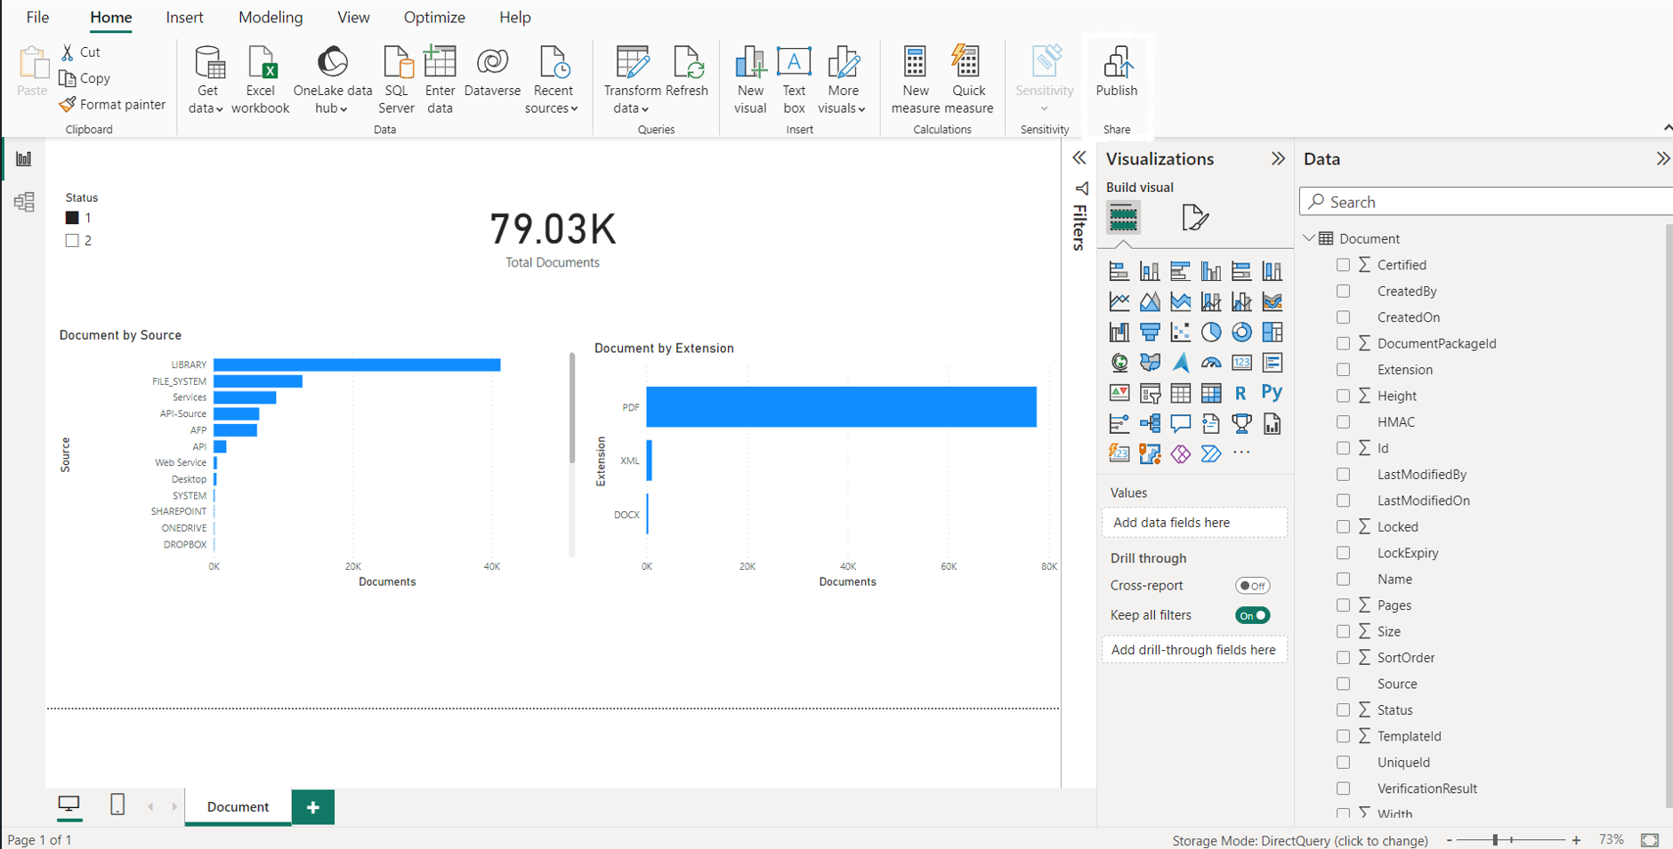Viewport: 1673px width, 849px height.
Task: Add a new page with plus
Action: (x=312, y=806)
